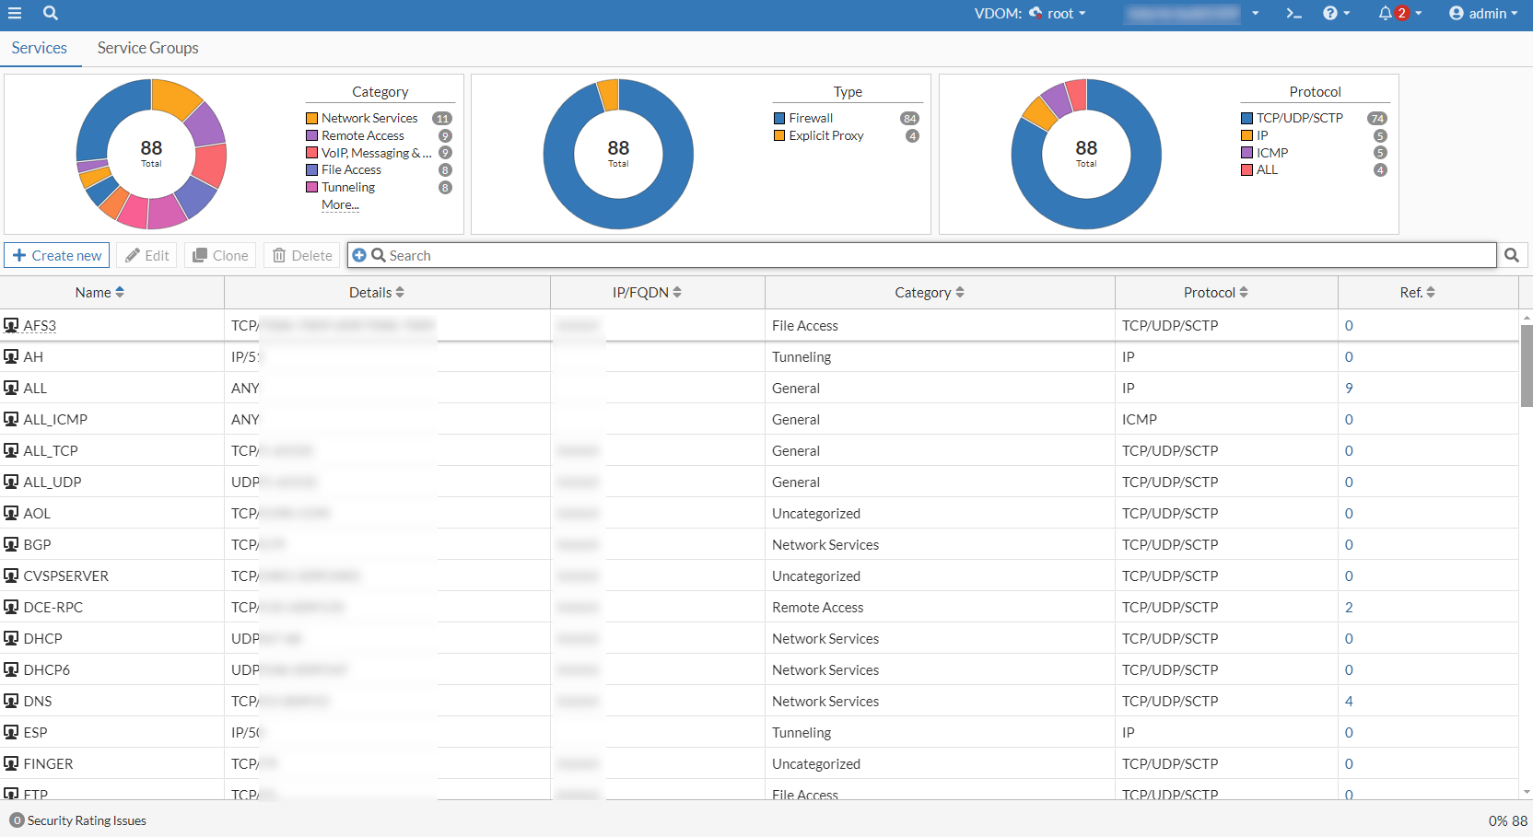Click the Create new button
The width and height of the screenshot is (1533, 837).
tap(57, 255)
